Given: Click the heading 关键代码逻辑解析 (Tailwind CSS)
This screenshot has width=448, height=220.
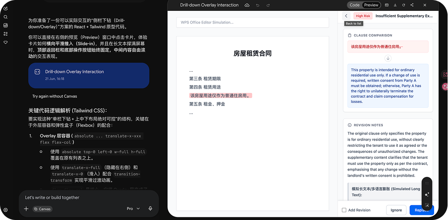Looking at the screenshot, I should click(68, 111).
